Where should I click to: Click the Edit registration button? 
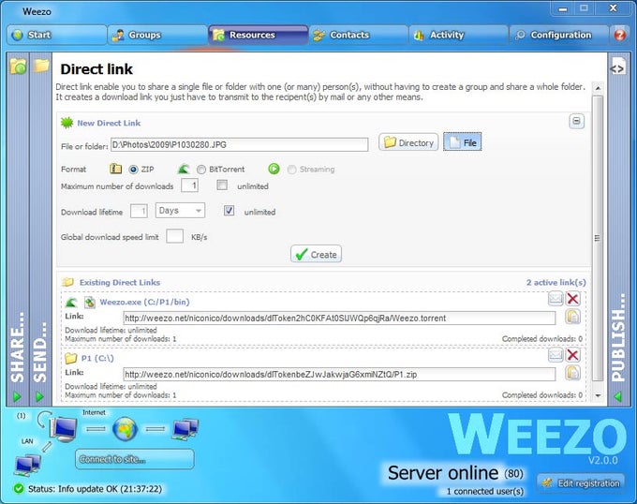click(581, 483)
